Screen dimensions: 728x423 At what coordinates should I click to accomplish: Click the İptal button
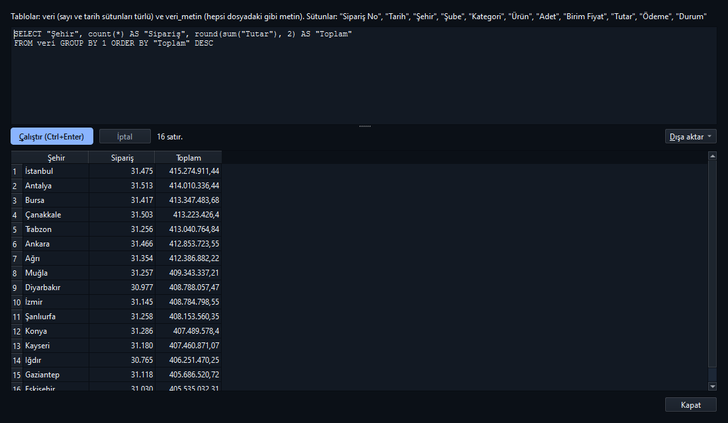tap(125, 136)
